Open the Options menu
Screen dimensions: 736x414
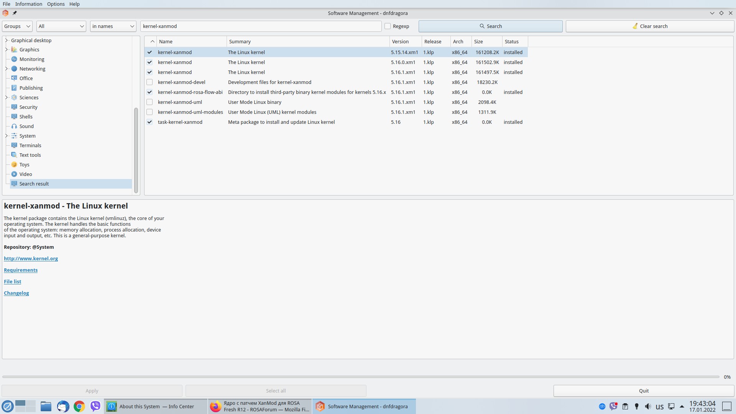coord(56,4)
